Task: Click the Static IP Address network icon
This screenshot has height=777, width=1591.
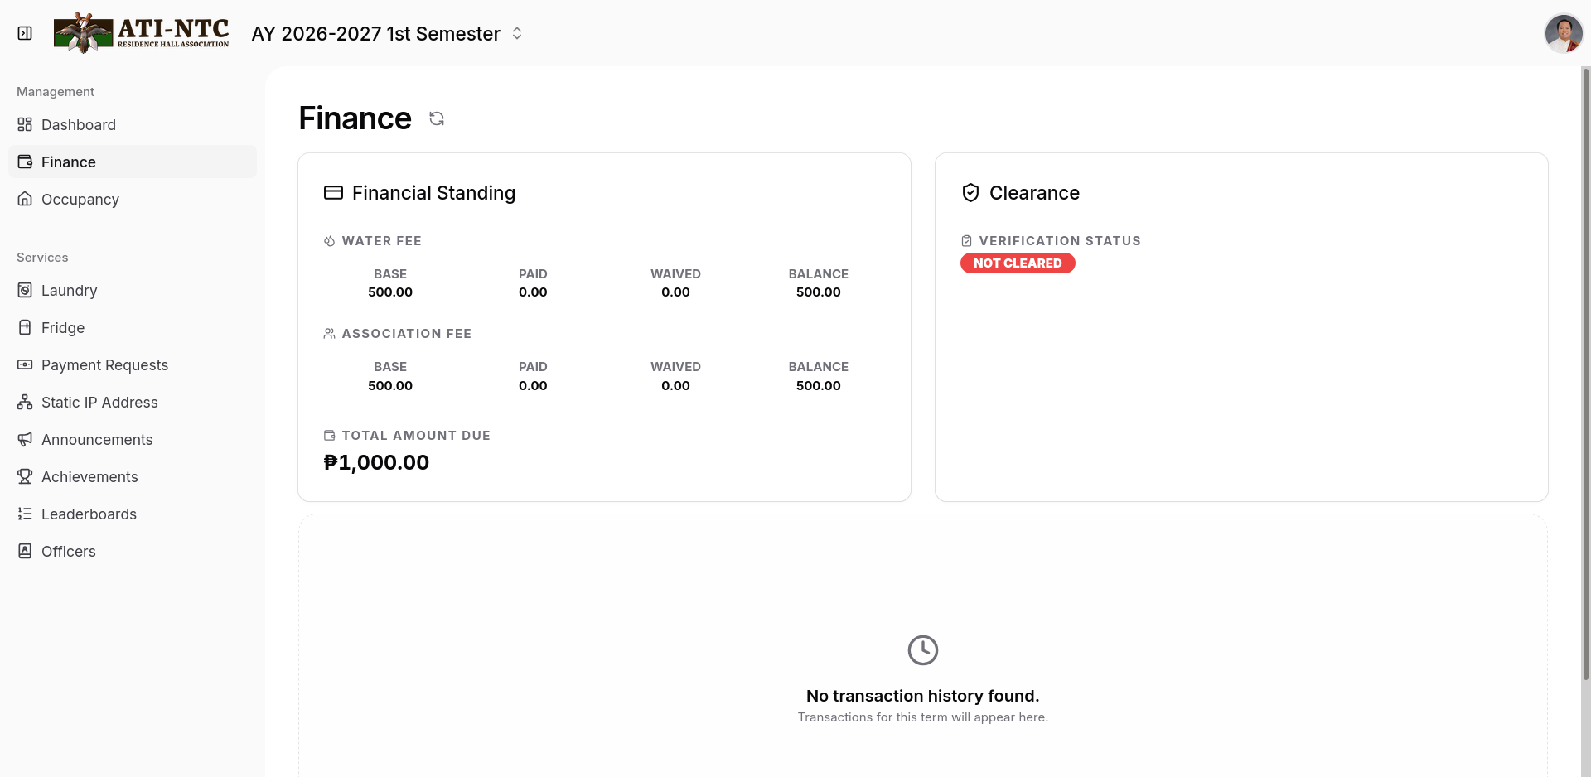Action: (x=25, y=402)
